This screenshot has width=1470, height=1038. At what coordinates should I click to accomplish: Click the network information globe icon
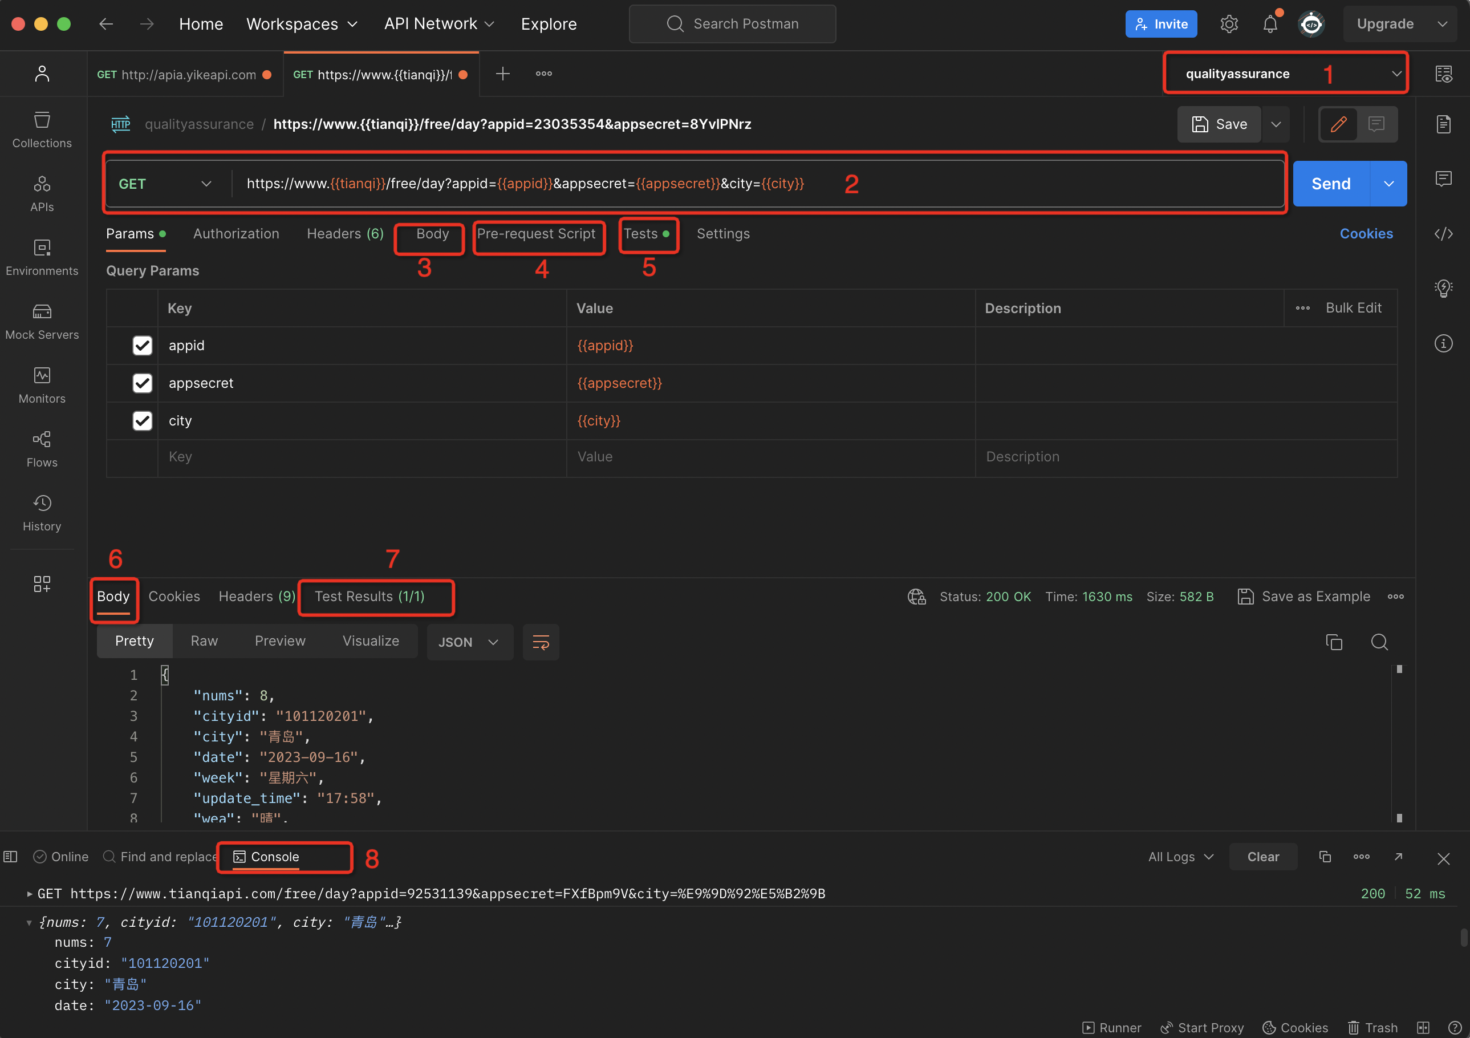point(916,596)
